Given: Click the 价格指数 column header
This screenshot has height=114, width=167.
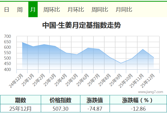Looking at the screenshot, I should coord(60,100).
